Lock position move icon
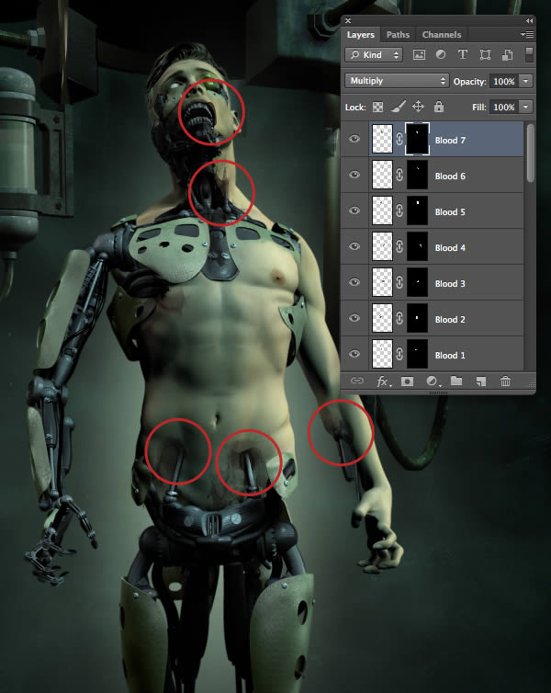Image resolution: width=551 pixels, height=693 pixels. (418, 107)
